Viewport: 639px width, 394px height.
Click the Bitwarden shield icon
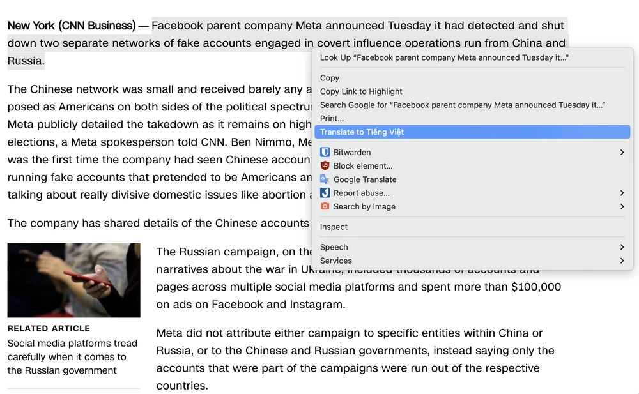[x=325, y=153]
